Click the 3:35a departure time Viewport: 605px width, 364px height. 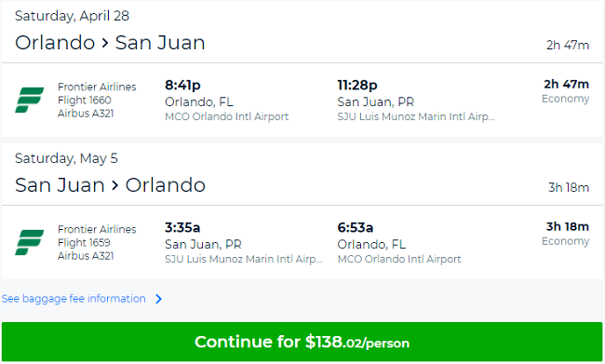point(182,227)
